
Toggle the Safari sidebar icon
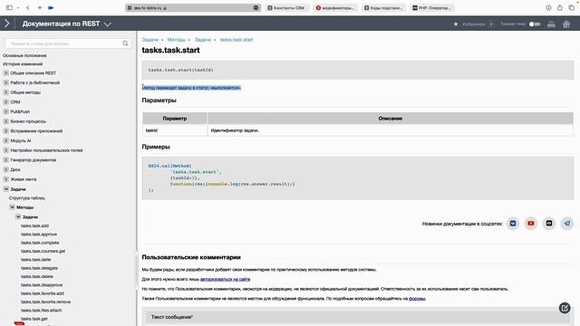pyautogui.click(x=9, y=8)
